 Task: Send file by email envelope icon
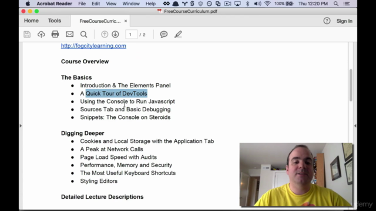pos(69,34)
